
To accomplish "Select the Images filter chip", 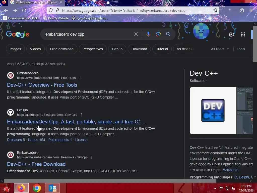I will pyautogui.click(x=15, y=49).
